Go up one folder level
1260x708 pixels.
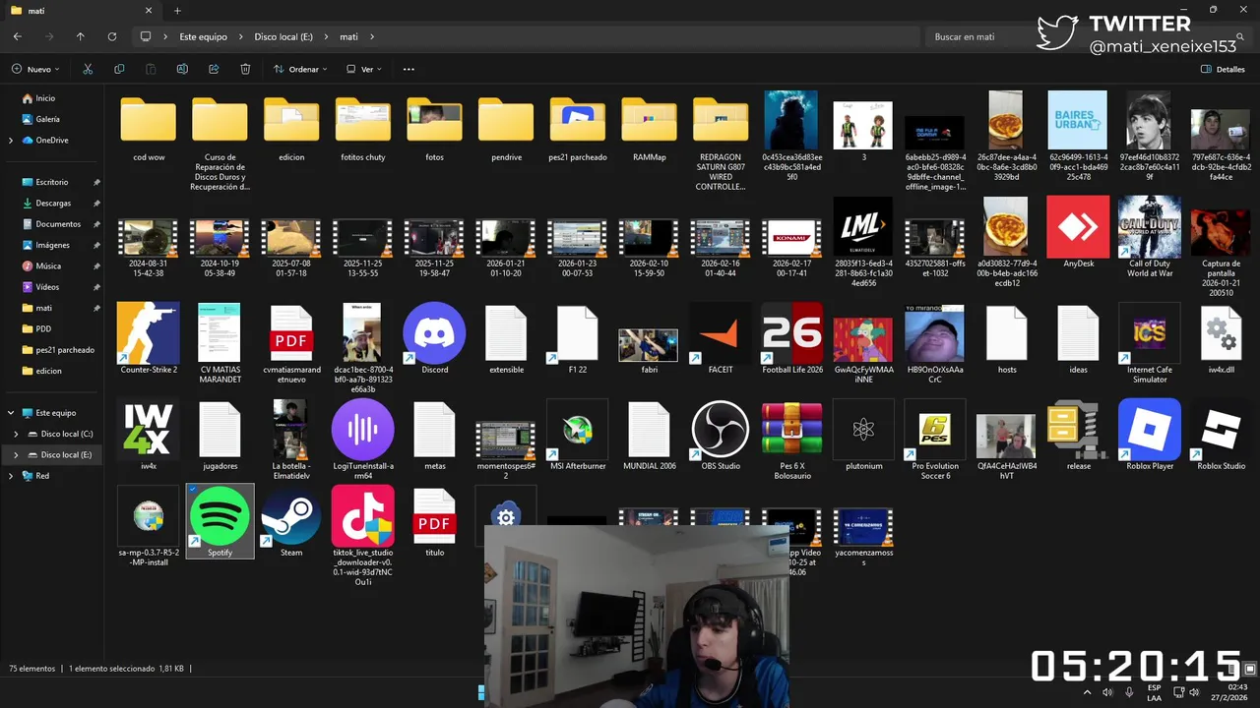[x=81, y=36]
